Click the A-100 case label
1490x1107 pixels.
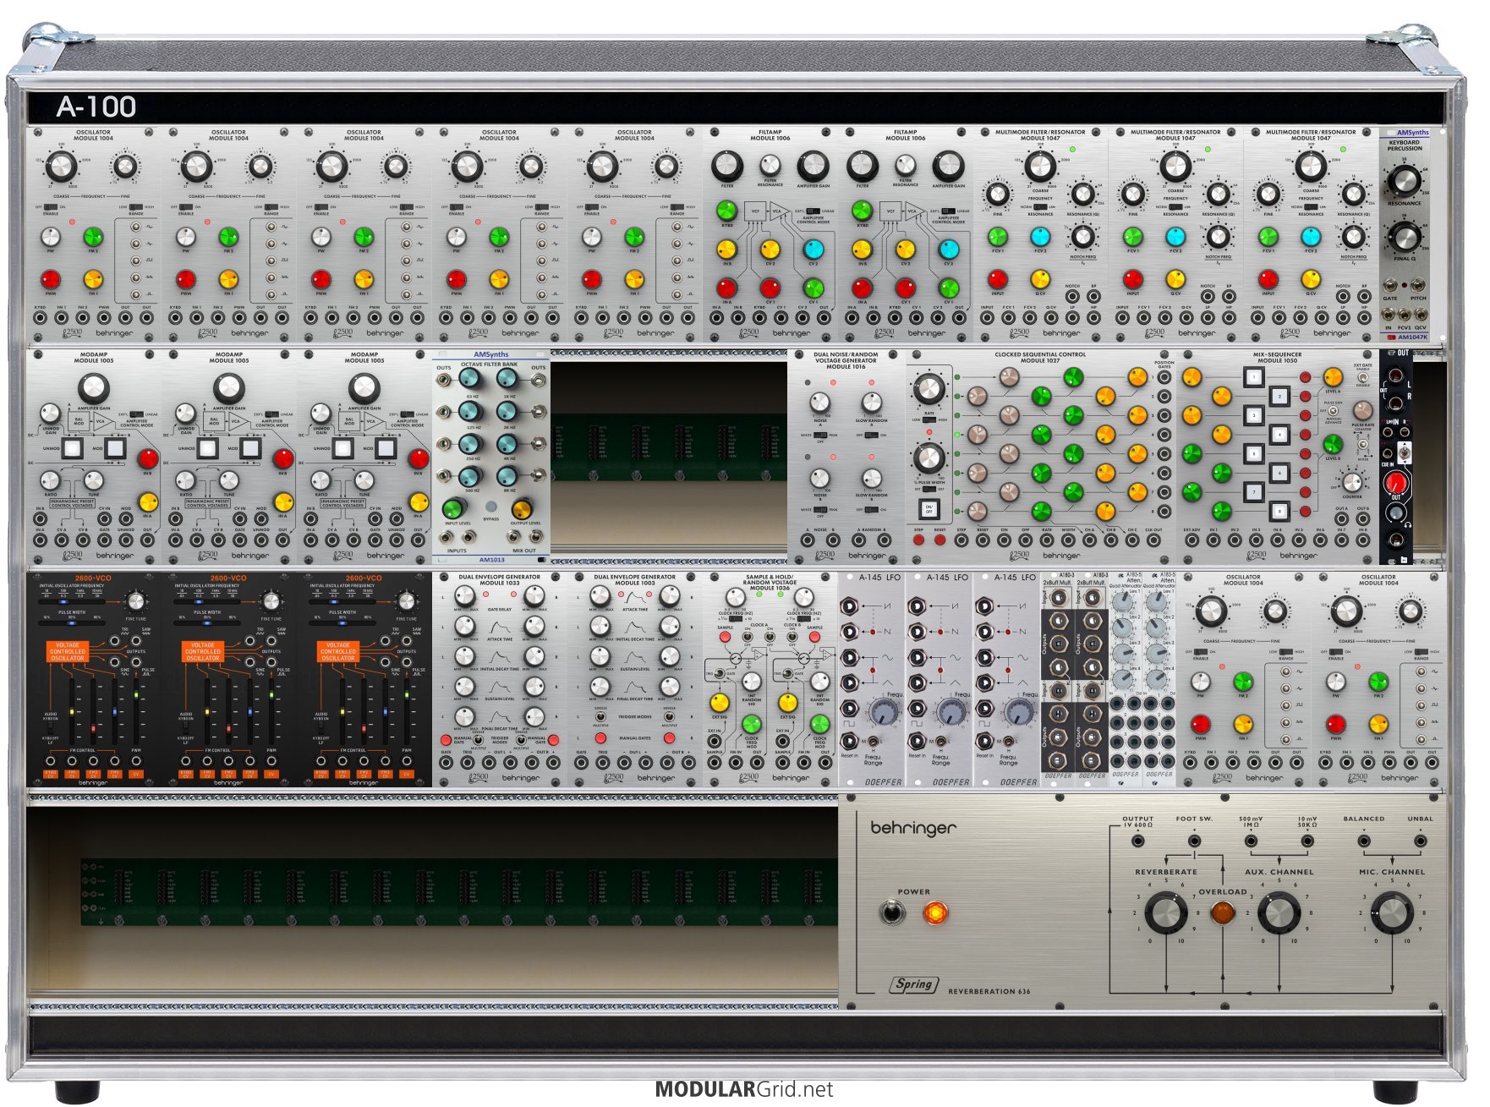pos(96,107)
